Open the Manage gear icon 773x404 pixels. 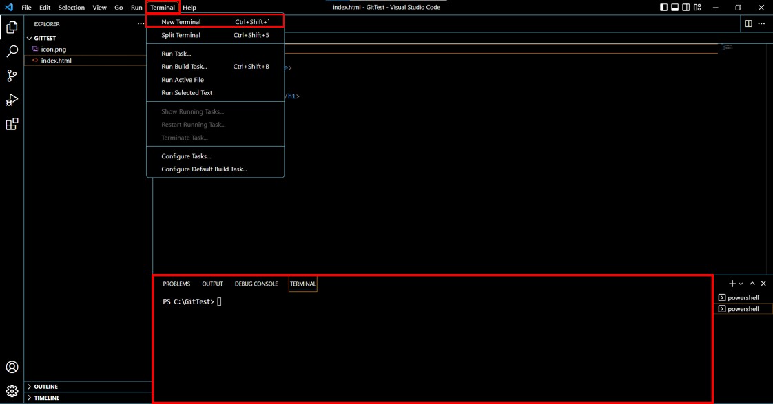12,391
